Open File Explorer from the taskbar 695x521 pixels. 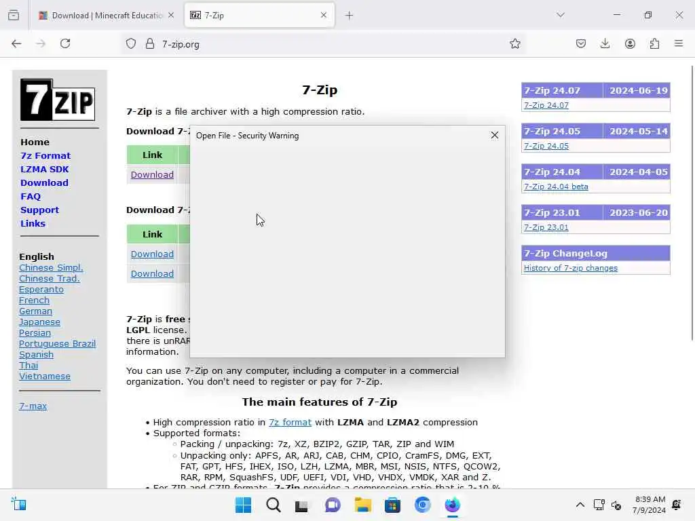coord(362,505)
